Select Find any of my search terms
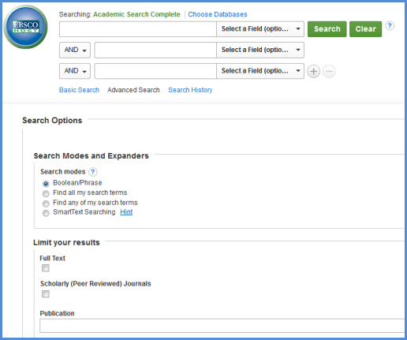The width and height of the screenshot is (407, 340). (x=46, y=204)
